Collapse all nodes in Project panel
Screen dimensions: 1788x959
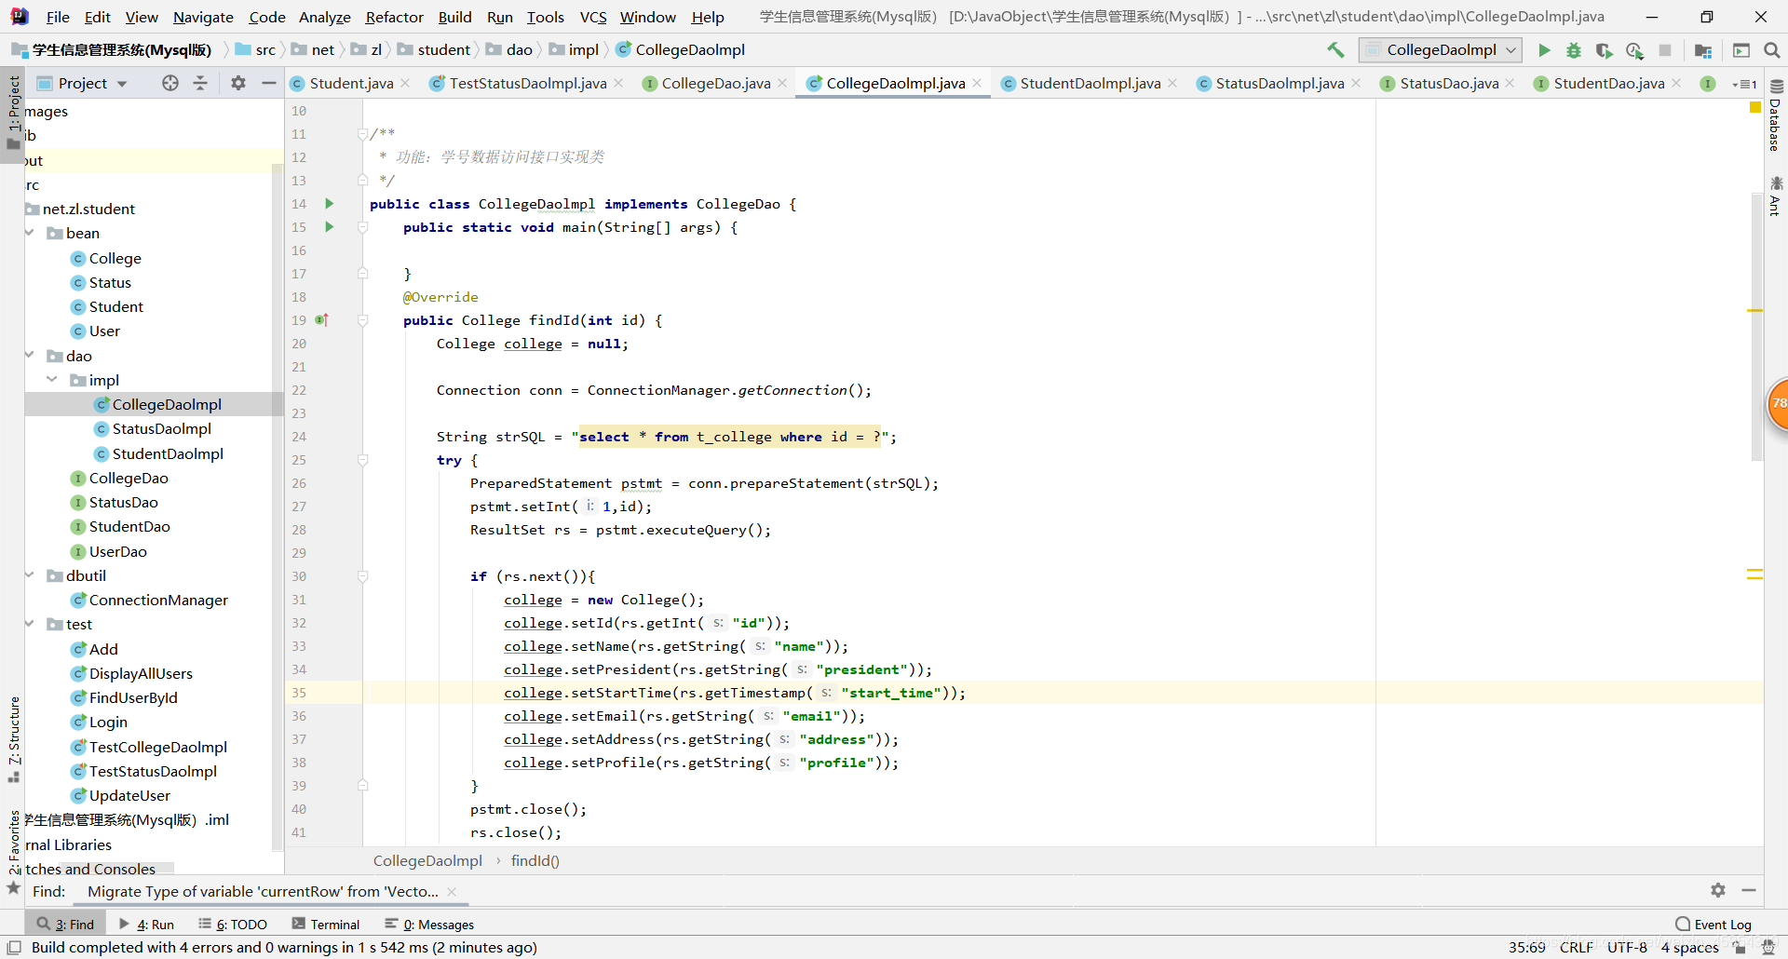click(x=200, y=83)
